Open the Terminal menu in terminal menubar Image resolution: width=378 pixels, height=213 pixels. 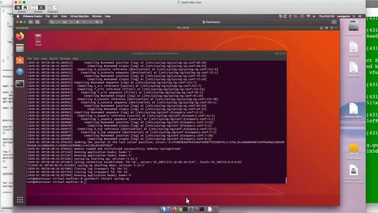65,59
